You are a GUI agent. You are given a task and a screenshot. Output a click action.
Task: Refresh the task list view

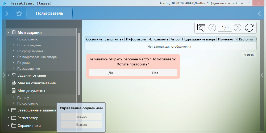(249, 28)
